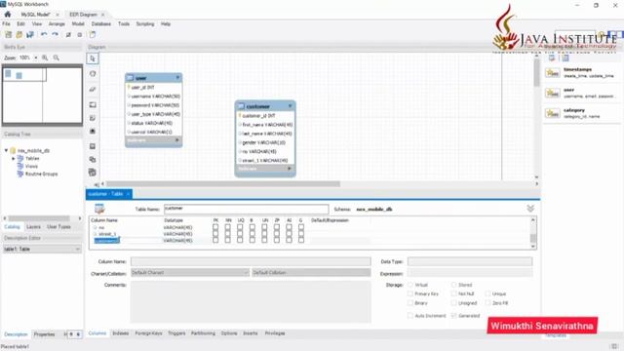Click the new model toolbar icon

coord(9,35)
